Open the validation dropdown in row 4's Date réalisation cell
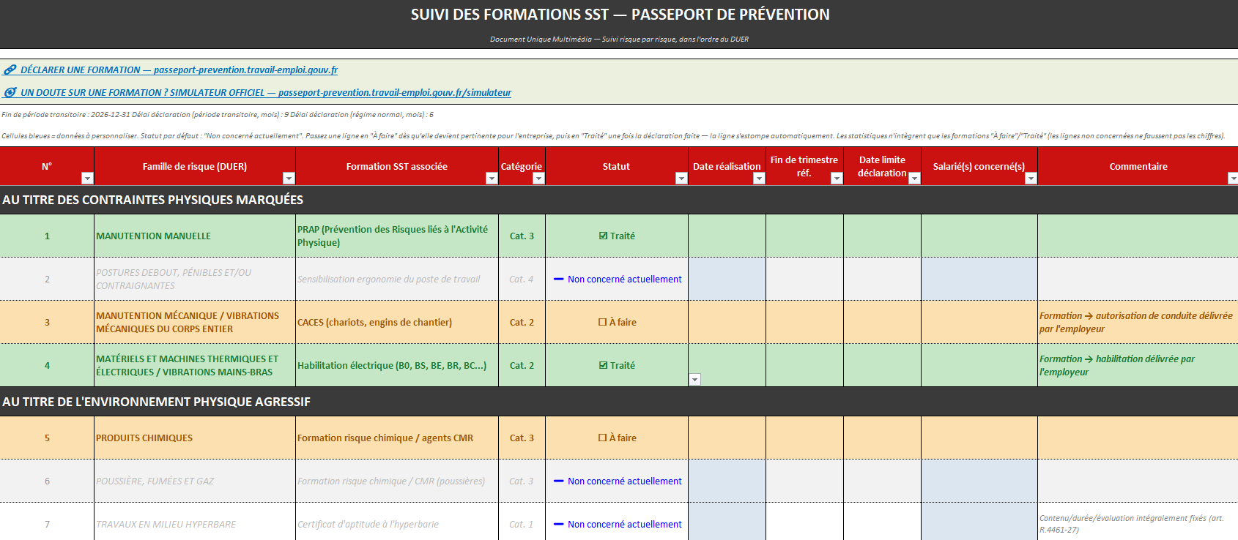This screenshot has width=1238, height=540. click(x=695, y=379)
